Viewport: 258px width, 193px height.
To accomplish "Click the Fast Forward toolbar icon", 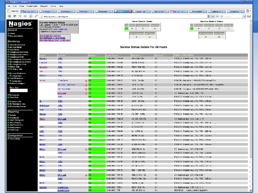I will tap(25, 16).
